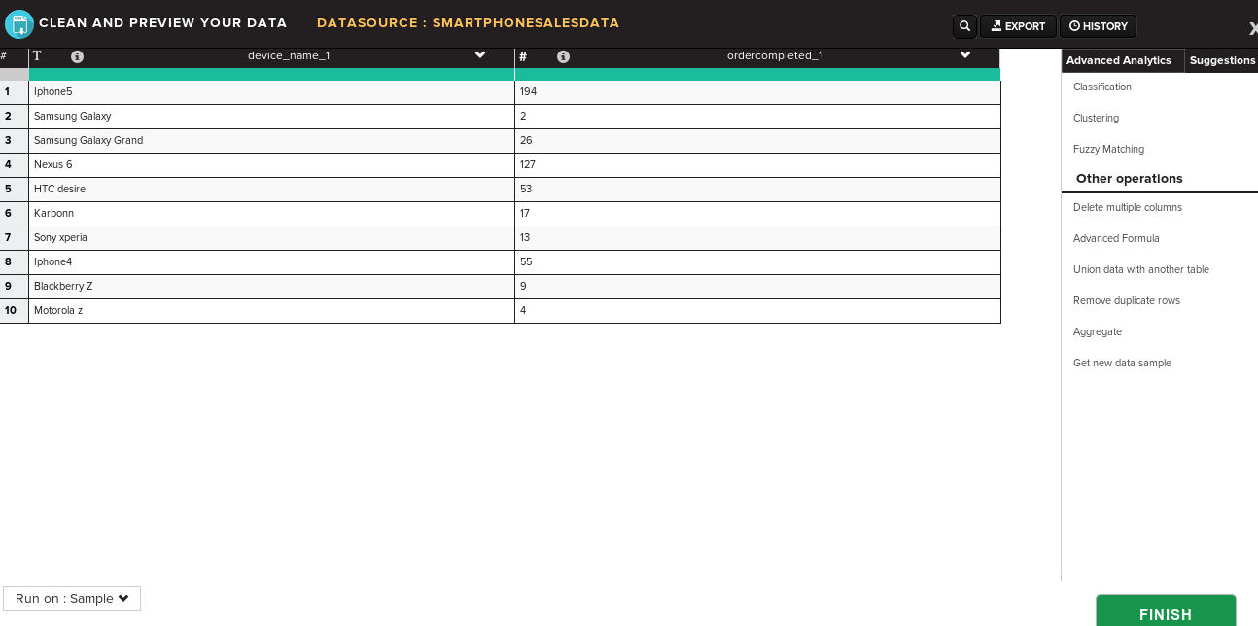Click the Karbonn cell

[x=271, y=214]
